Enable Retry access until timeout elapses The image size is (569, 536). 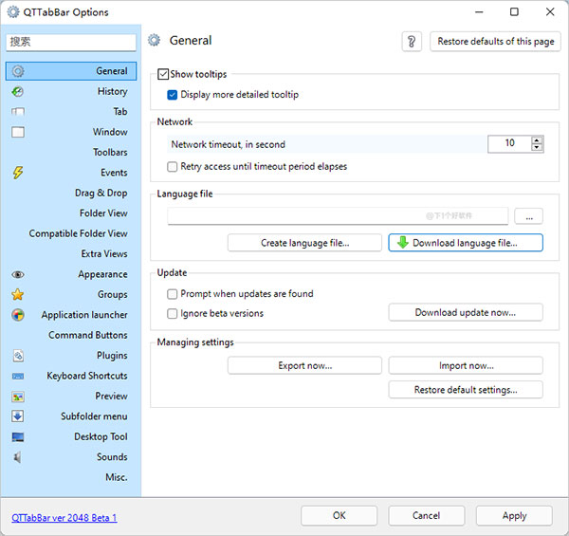(x=173, y=166)
